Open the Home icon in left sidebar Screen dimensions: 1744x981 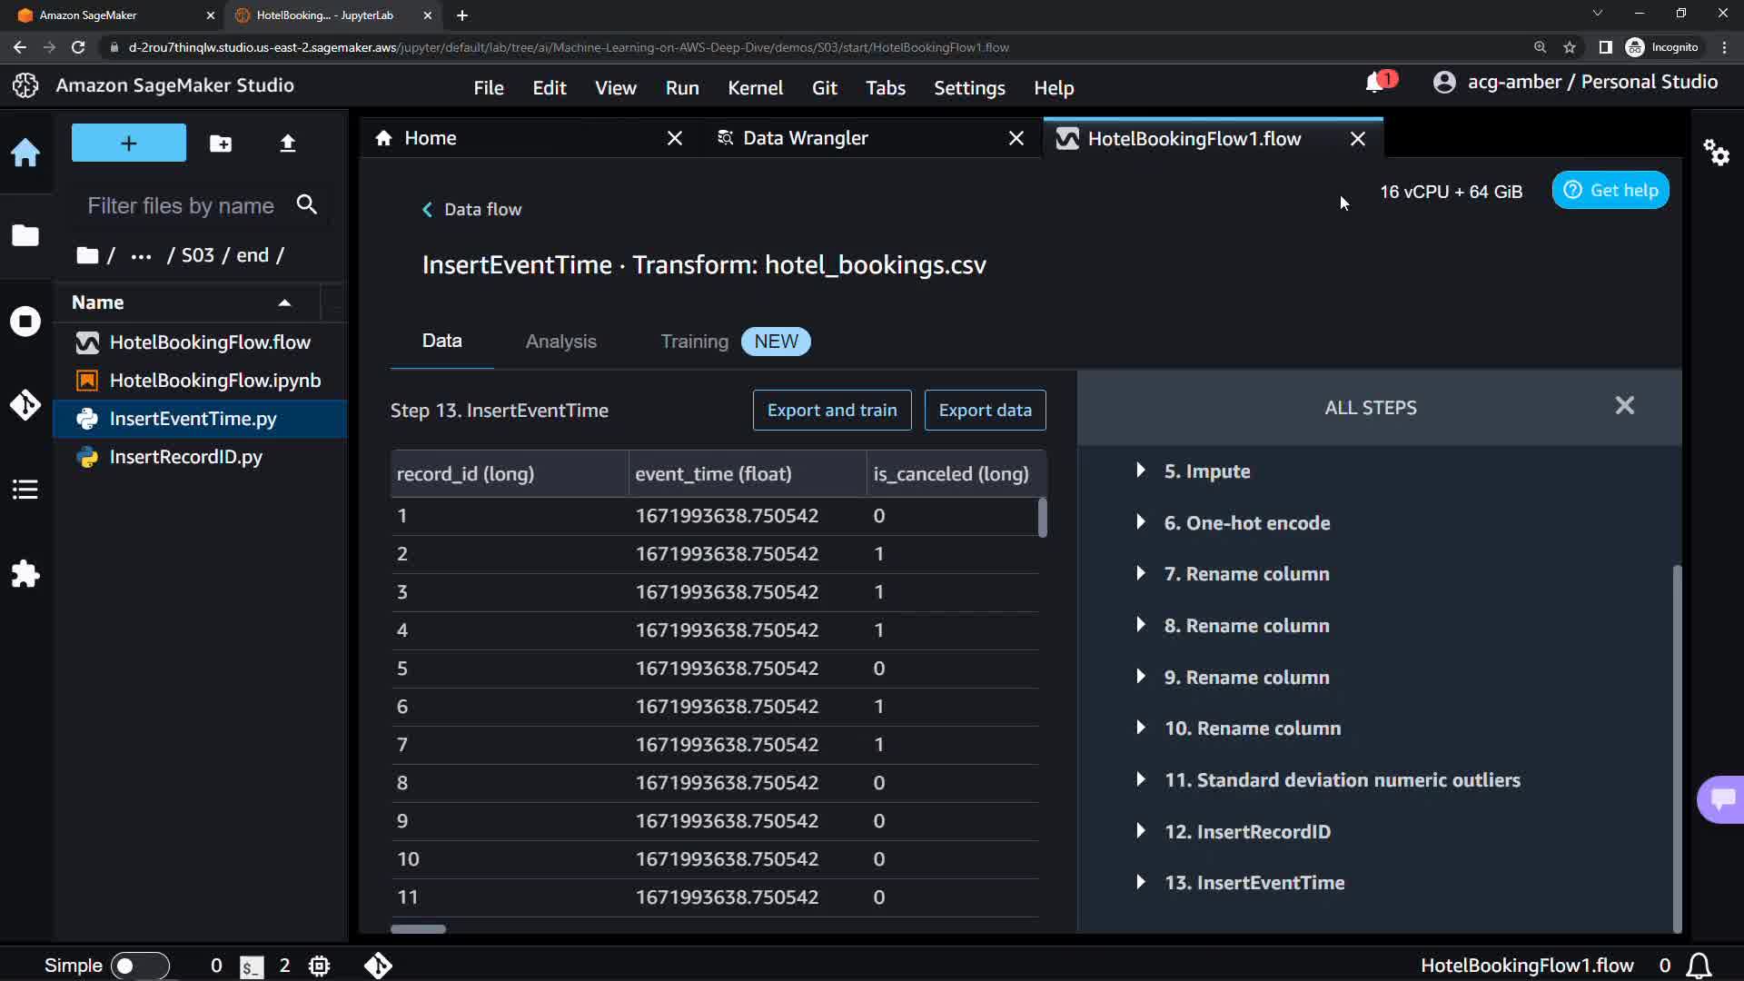(25, 152)
